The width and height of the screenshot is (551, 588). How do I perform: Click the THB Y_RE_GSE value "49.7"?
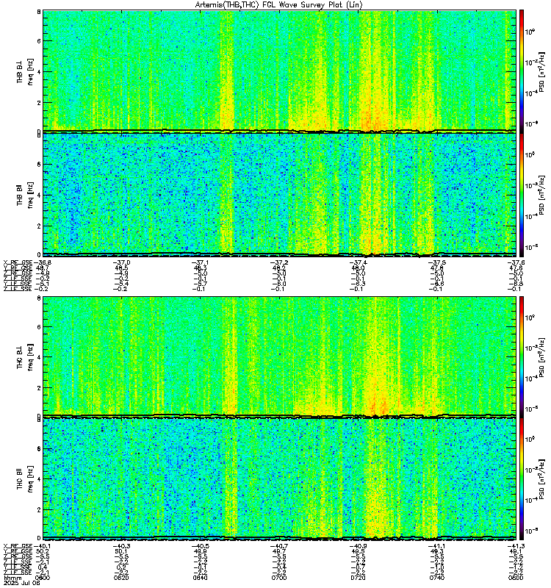43,268
